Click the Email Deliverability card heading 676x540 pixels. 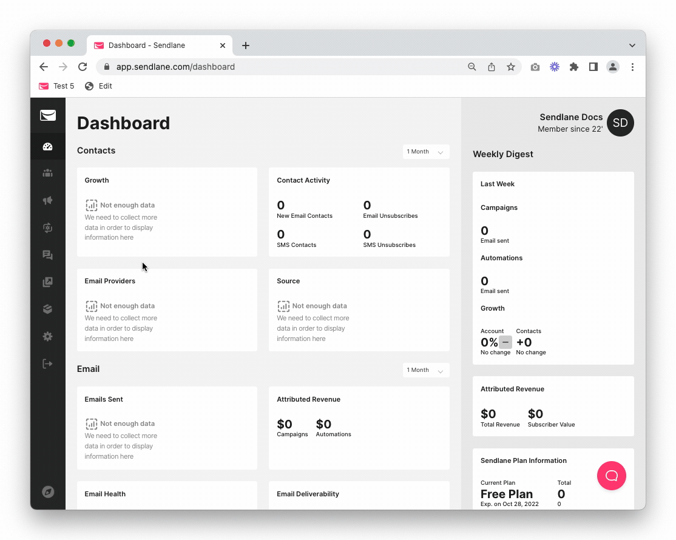point(308,494)
